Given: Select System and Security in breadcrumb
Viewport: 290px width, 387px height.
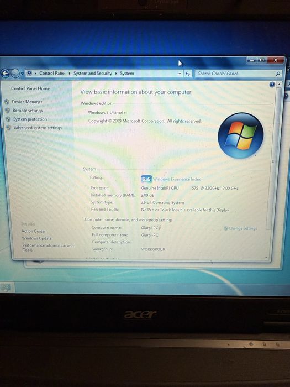Looking at the screenshot, I should 92,74.
